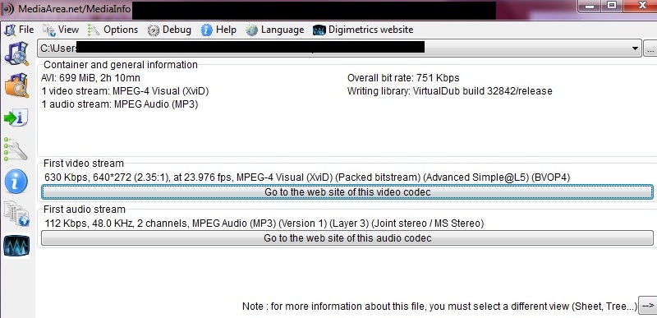The height and width of the screenshot is (318, 657).
Task: Go to the video codec web site
Action: [x=347, y=192]
